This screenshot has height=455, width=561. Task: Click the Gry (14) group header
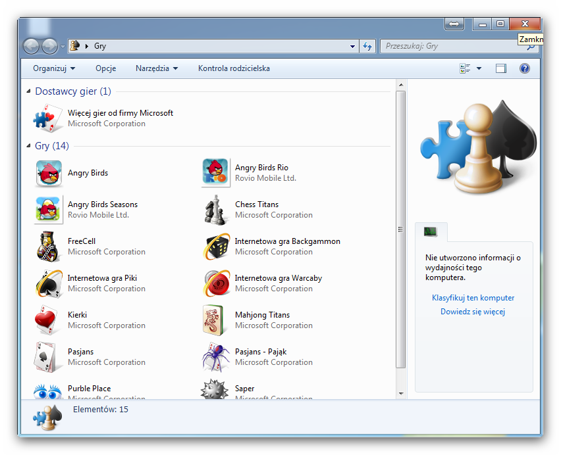point(52,146)
